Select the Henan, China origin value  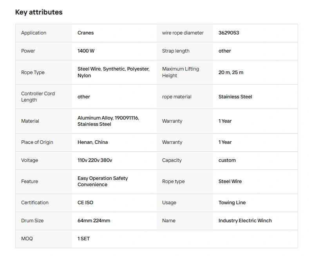(x=92, y=142)
